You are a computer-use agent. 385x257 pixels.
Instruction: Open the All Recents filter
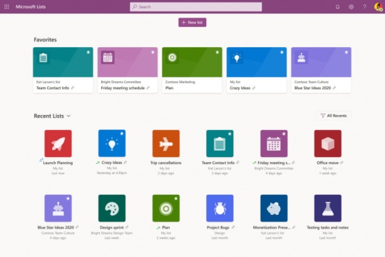coord(334,116)
